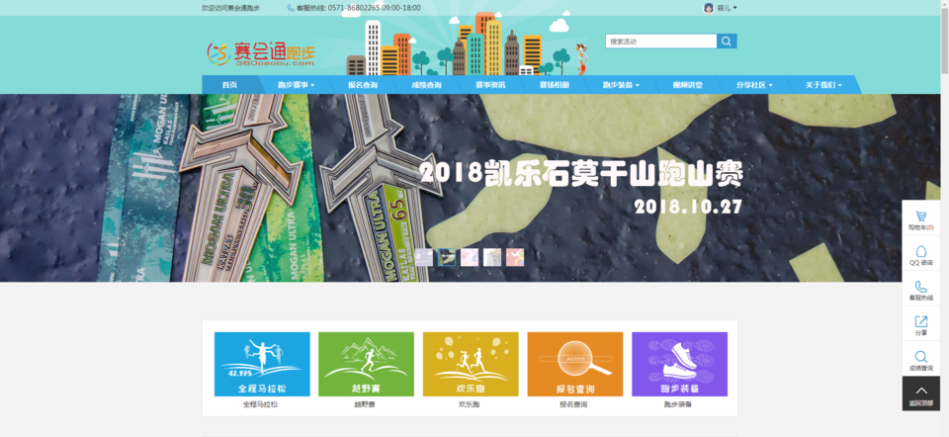Open the 全程马拉松 category tile

click(262, 364)
